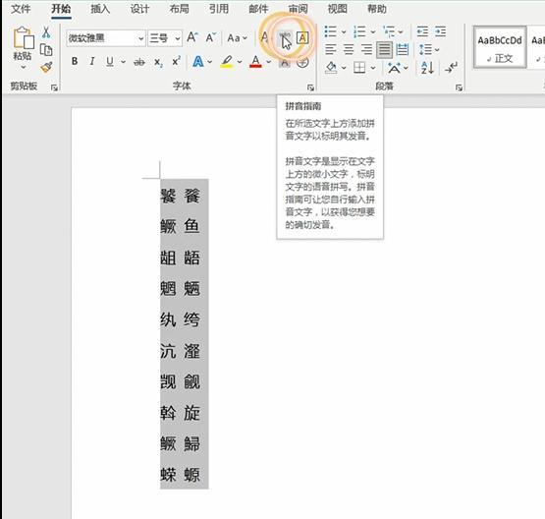The image size is (545, 519).
Task: Open the Paragraph (段落) dialog launcher
Action: click(x=460, y=87)
